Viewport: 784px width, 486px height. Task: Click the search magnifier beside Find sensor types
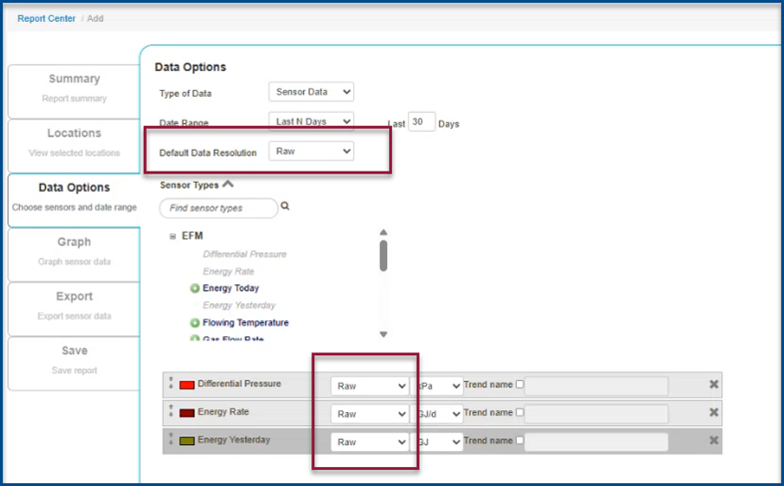pos(285,208)
